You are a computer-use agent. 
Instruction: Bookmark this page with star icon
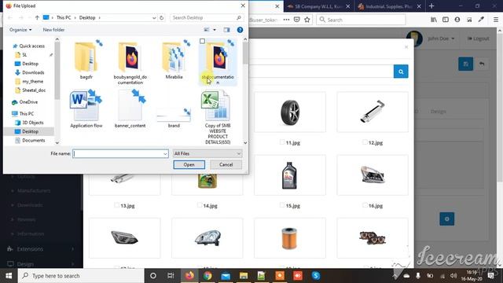(x=307, y=20)
